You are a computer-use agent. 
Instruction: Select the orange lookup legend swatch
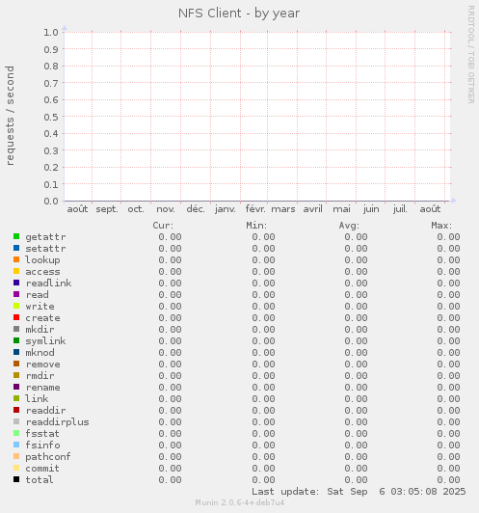[x=16, y=259]
